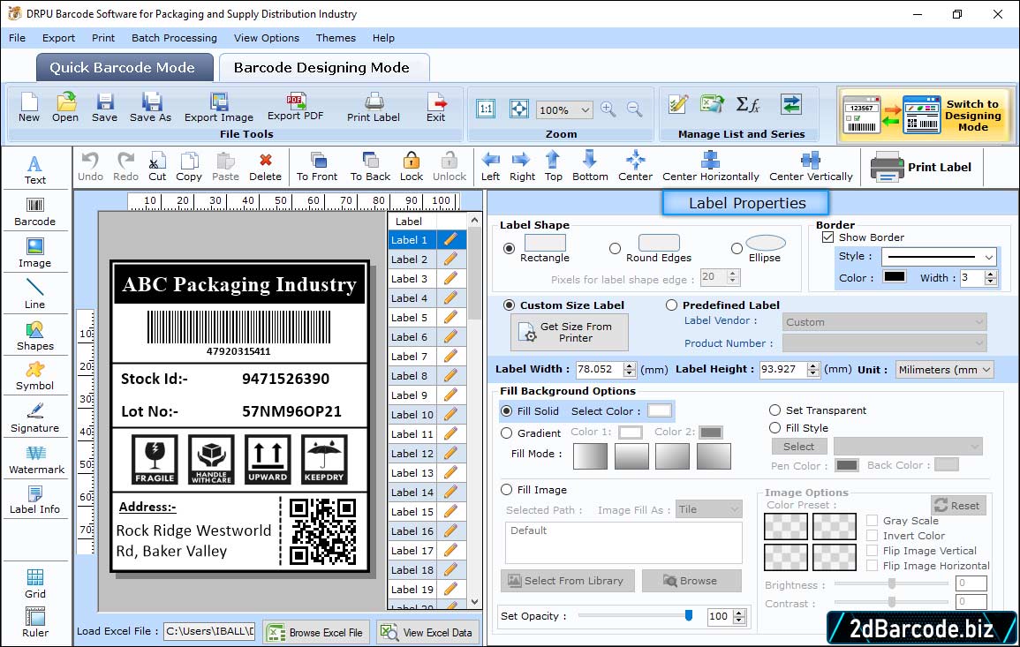1020x647 pixels.
Task: Open the Shapes tool
Action: click(x=35, y=335)
